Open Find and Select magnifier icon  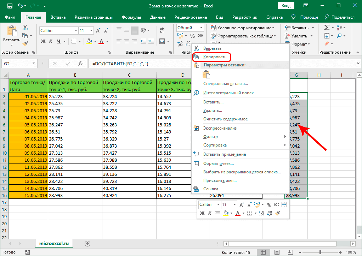pos(339,36)
